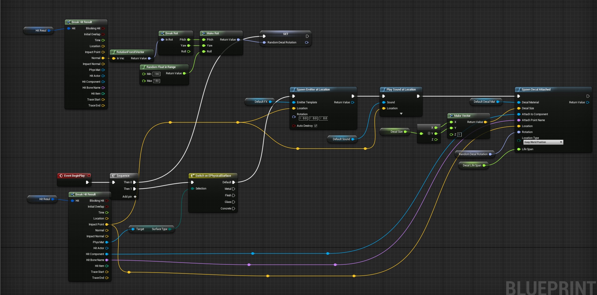Select the Random Decal Rotation getter node
597x295 pixels.
(x=474, y=154)
